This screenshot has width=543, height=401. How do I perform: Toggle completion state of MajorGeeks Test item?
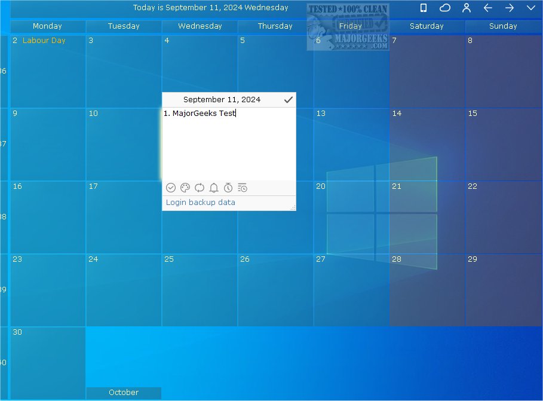171,188
